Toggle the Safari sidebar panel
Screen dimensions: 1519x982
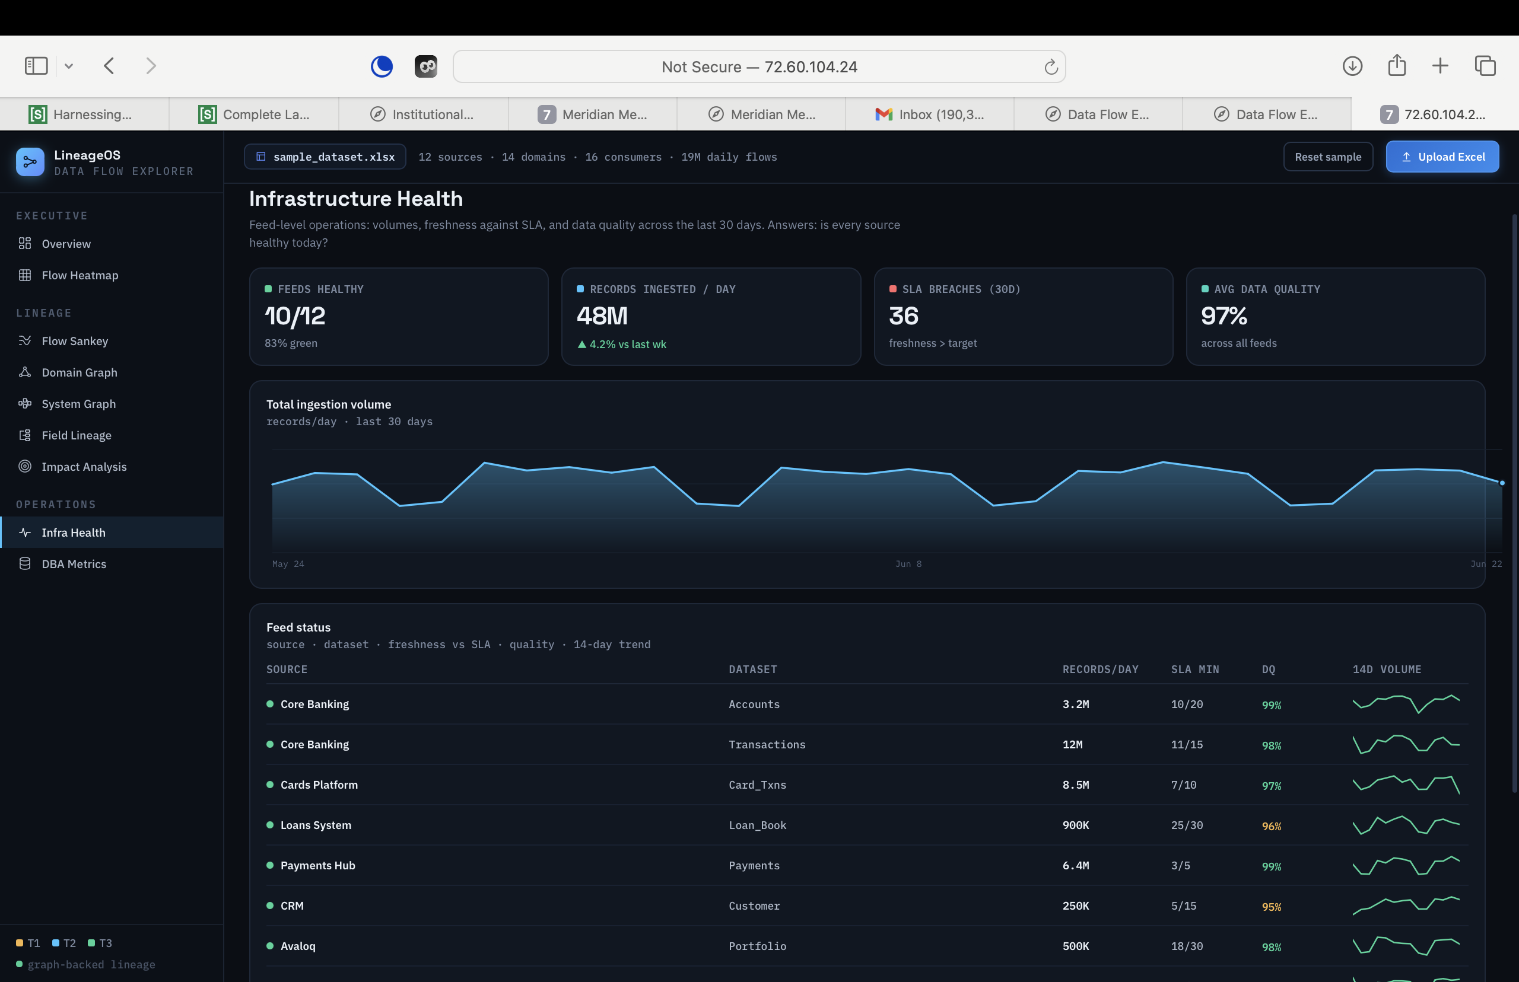click(x=36, y=66)
